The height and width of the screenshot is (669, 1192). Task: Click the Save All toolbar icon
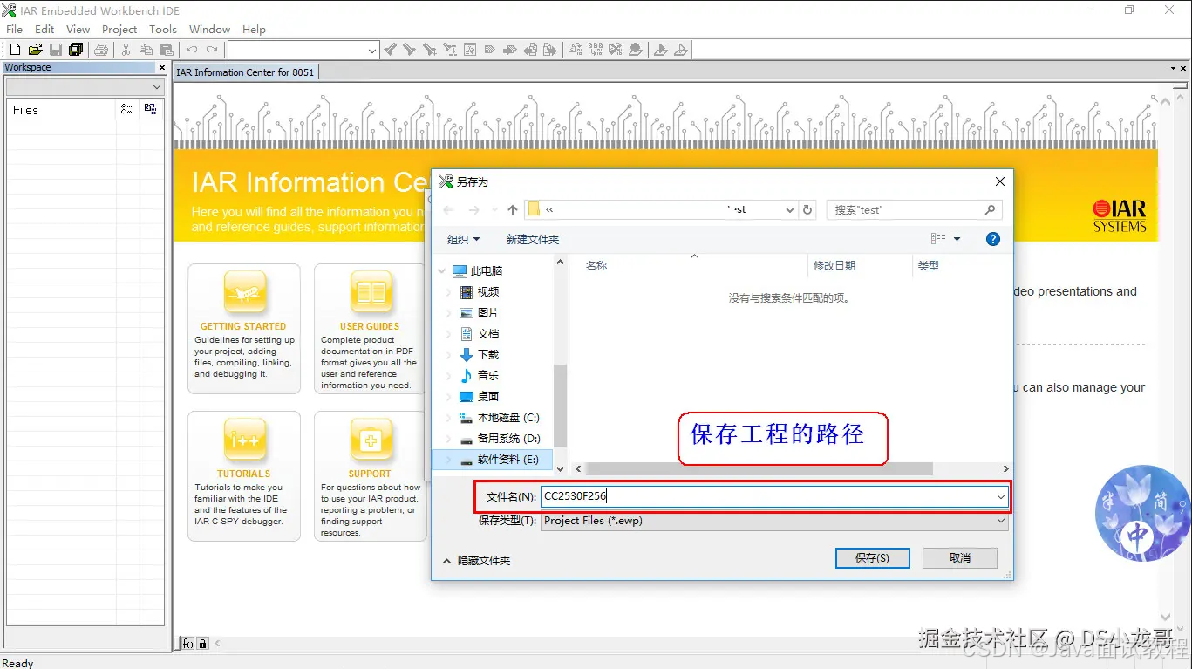coord(76,50)
